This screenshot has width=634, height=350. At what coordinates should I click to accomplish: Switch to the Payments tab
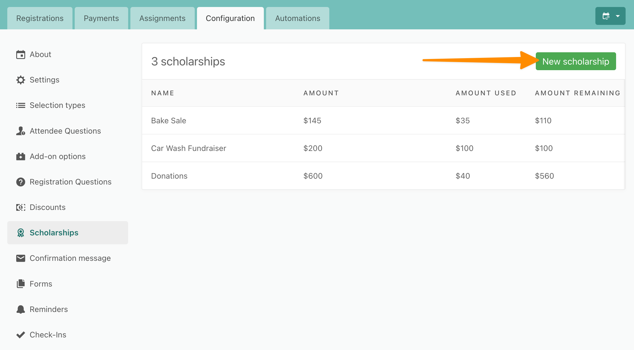pyautogui.click(x=101, y=18)
